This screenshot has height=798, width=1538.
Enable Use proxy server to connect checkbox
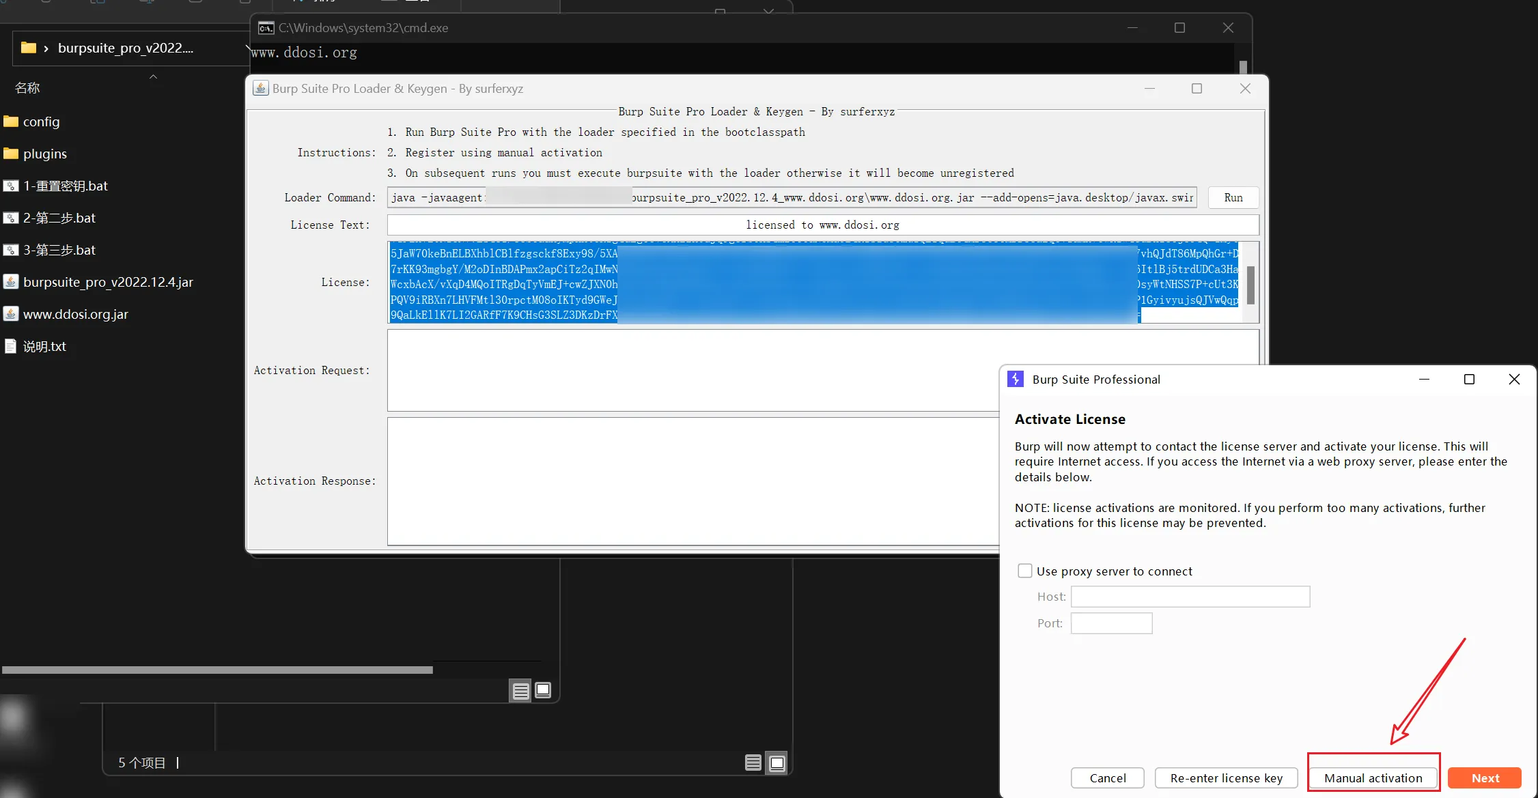(1024, 571)
